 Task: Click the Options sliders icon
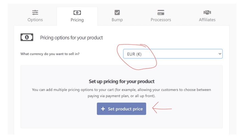click(x=35, y=13)
